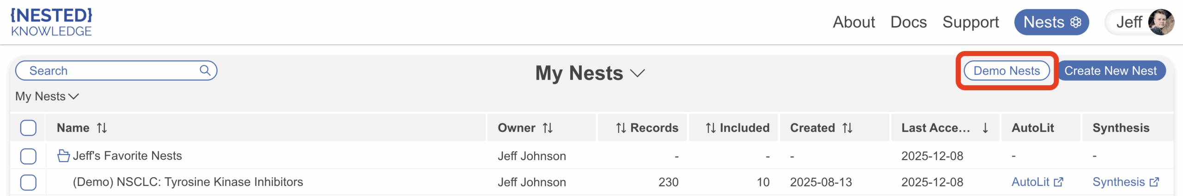Check the Jeff's Favorite Nests row checkbox
This screenshot has width=1183, height=196.
pos(28,156)
